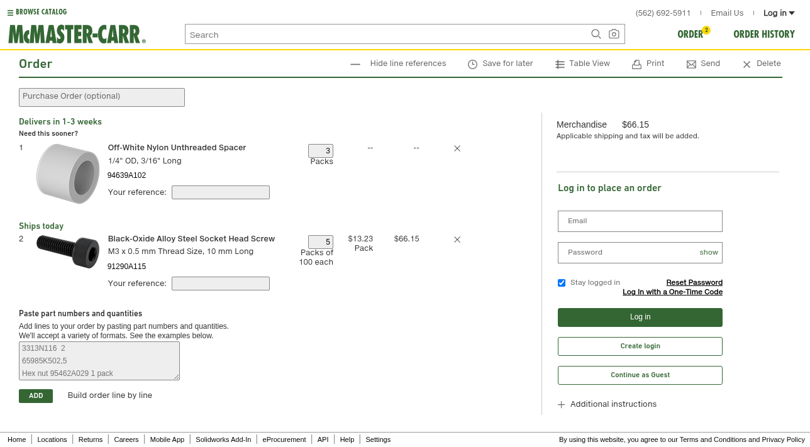Click Your reference field for the screw
This screenshot has width=810, height=447.
(221, 284)
